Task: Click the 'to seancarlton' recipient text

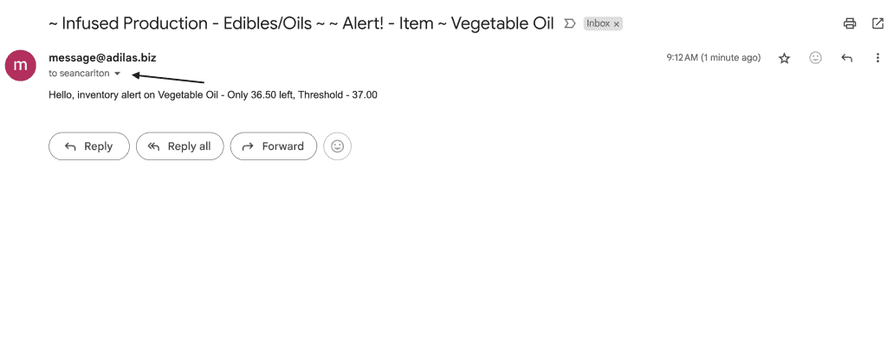Action: 79,74
